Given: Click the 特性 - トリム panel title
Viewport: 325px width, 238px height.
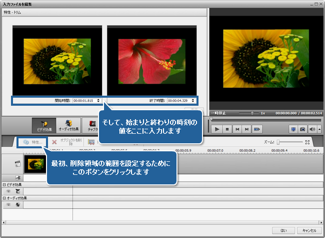Looking at the screenshot, I should [x=12, y=13].
